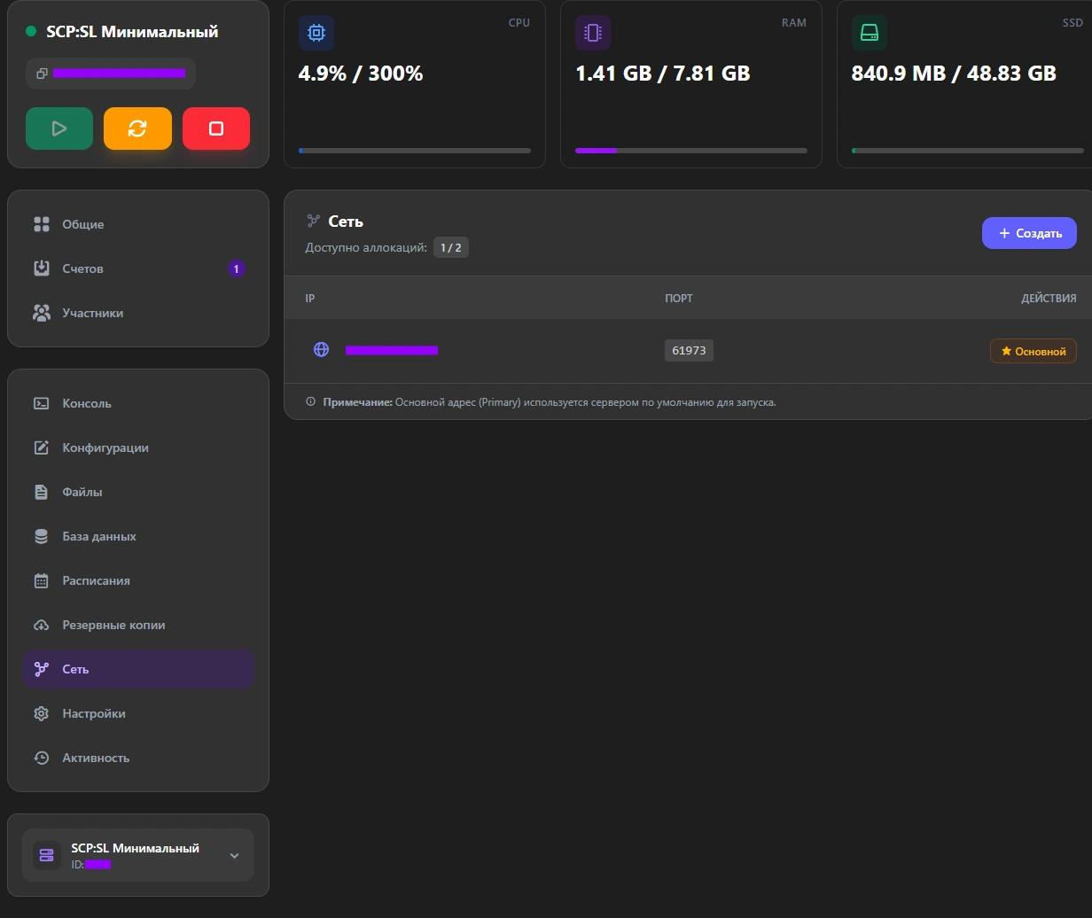
Task: Click the server stack icon at bottom
Action: coord(47,855)
